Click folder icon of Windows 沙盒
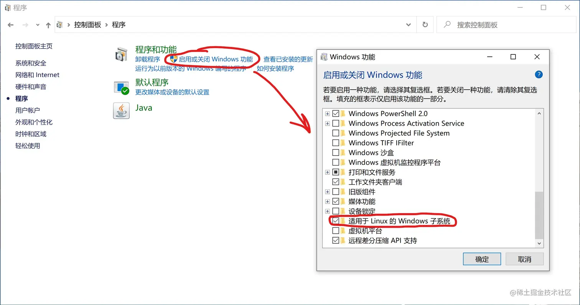This screenshot has height=305, width=580. tap(343, 152)
